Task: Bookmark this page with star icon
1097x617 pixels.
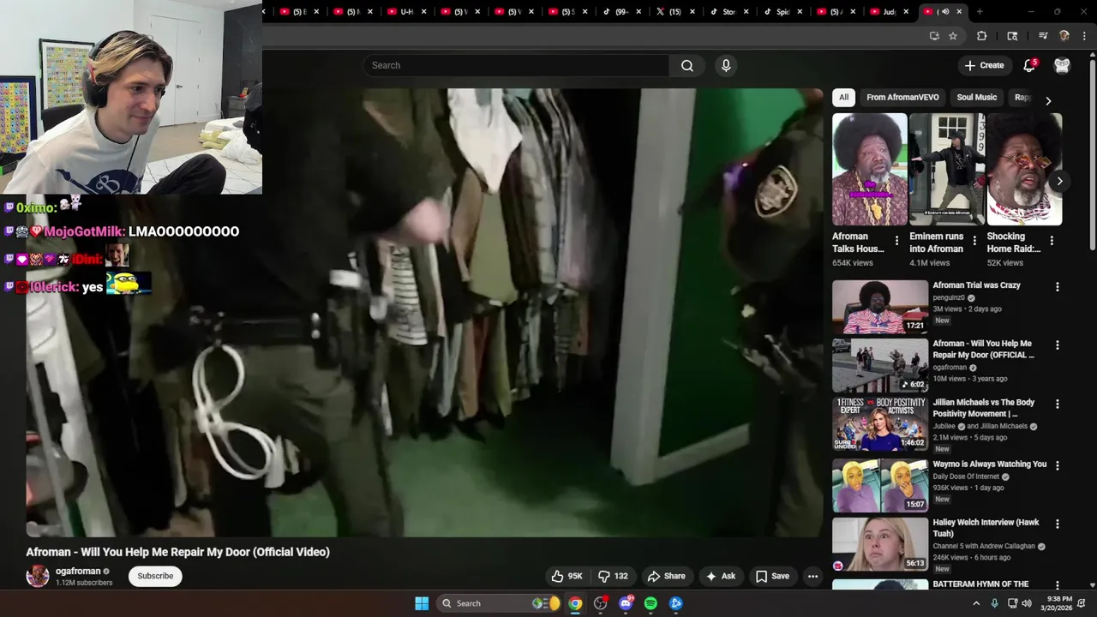Action: coord(953,36)
